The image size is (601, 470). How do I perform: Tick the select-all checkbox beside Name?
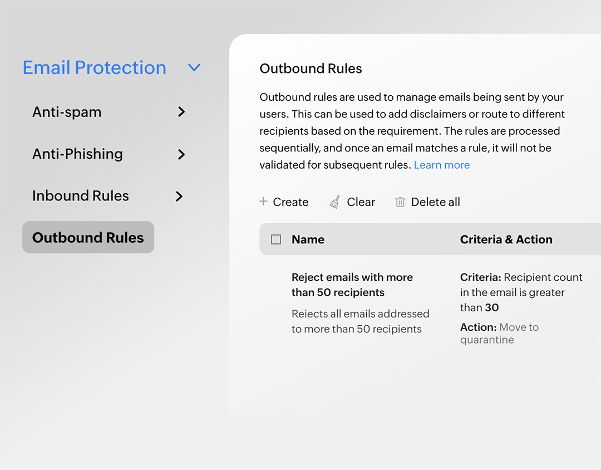[276, 239]
